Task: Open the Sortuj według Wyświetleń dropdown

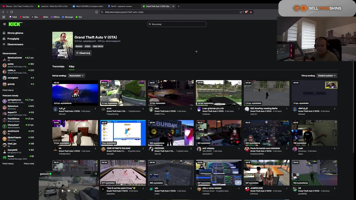Action: point(76,76)
